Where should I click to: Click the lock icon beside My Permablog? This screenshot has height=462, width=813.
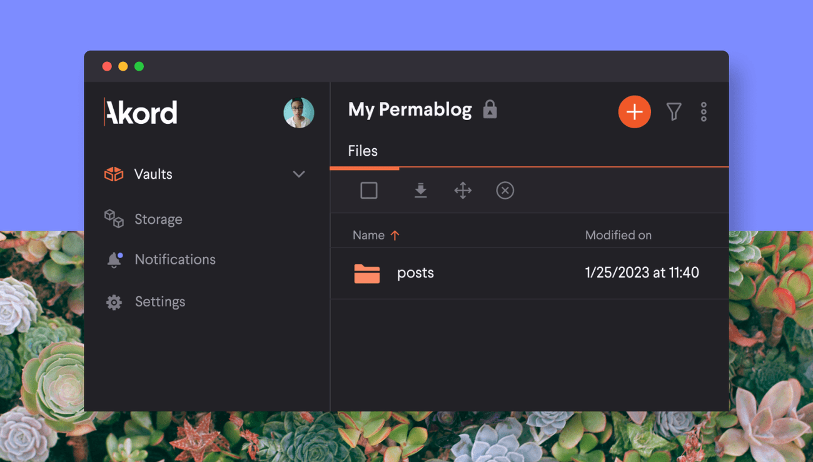(x=490, y=109)
